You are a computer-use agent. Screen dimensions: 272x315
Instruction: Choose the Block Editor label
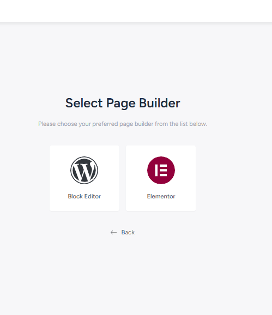click(x=84, y=196)
